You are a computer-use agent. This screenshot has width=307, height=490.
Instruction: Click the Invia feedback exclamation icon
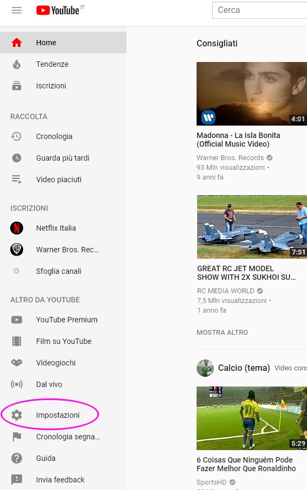[x=17, y=479]
